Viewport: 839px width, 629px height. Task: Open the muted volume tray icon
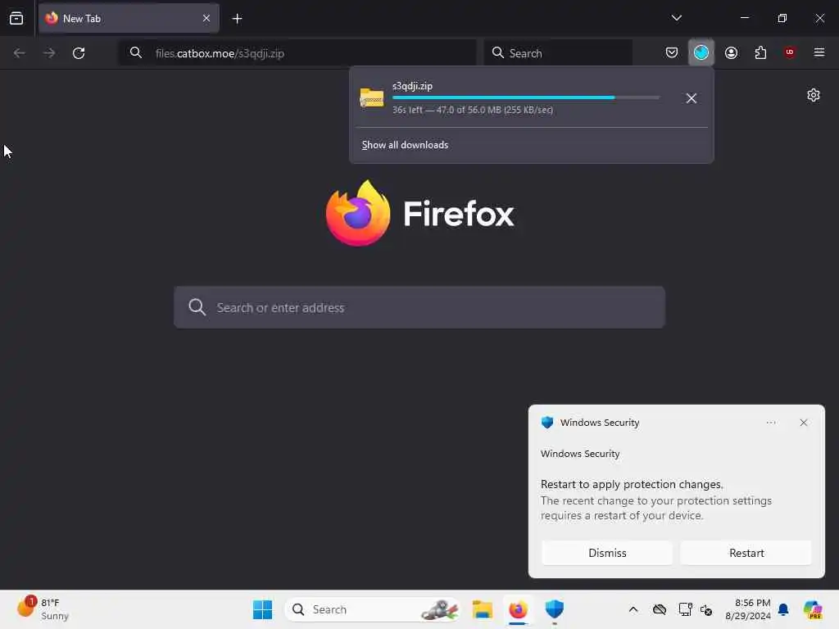[706, 609]
